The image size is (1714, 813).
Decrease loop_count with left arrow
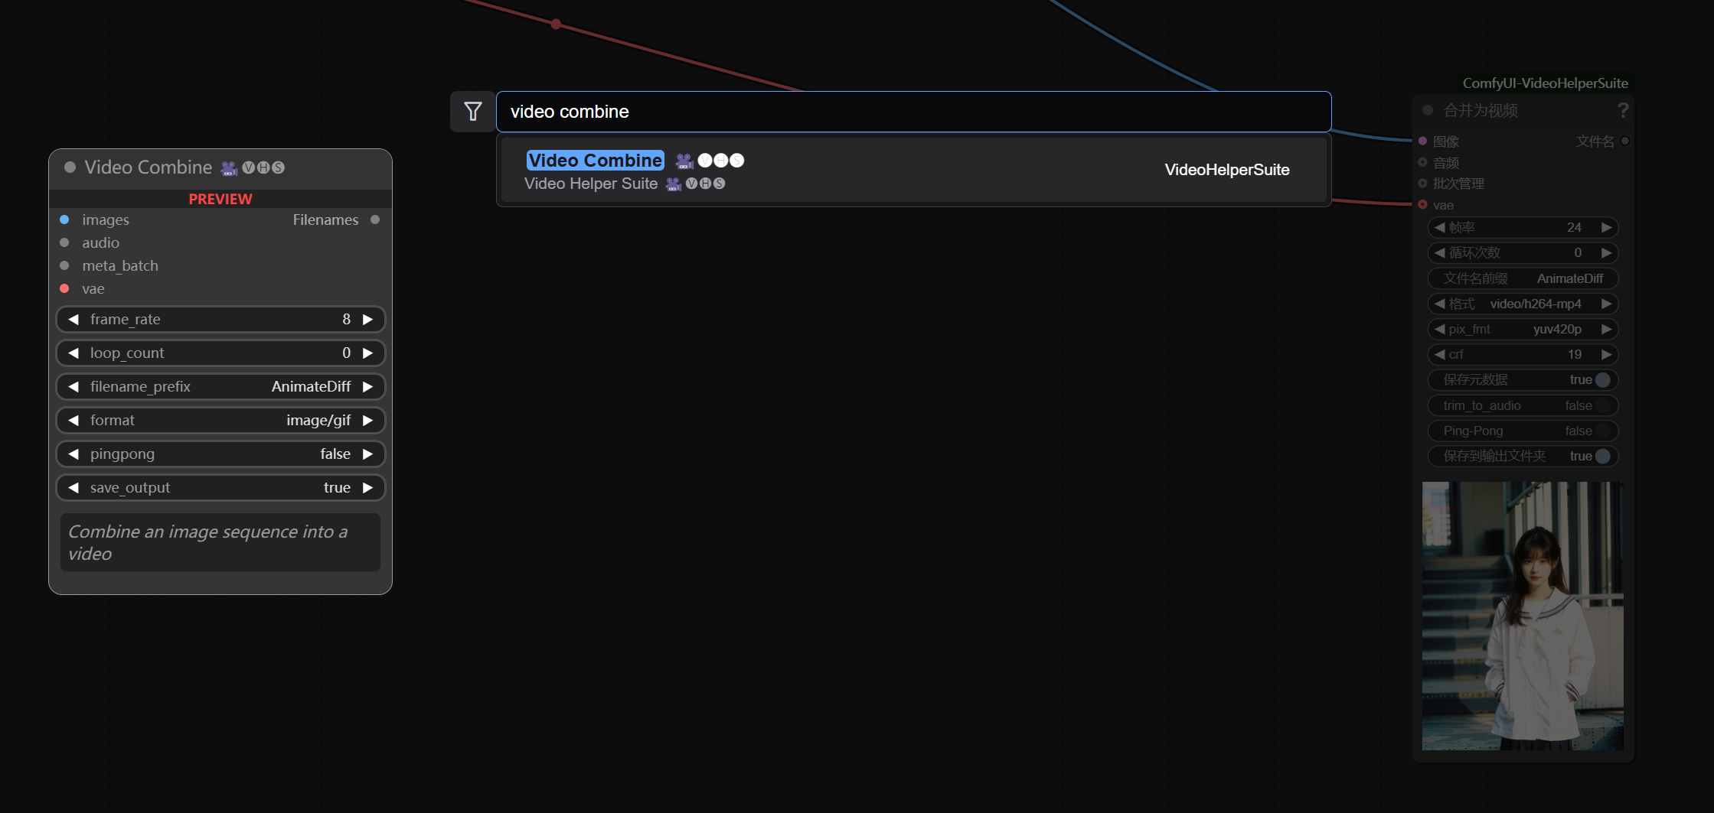73,353
